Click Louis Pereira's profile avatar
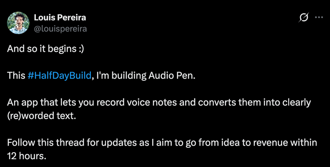The image size is (330, 167). (18, 23)
